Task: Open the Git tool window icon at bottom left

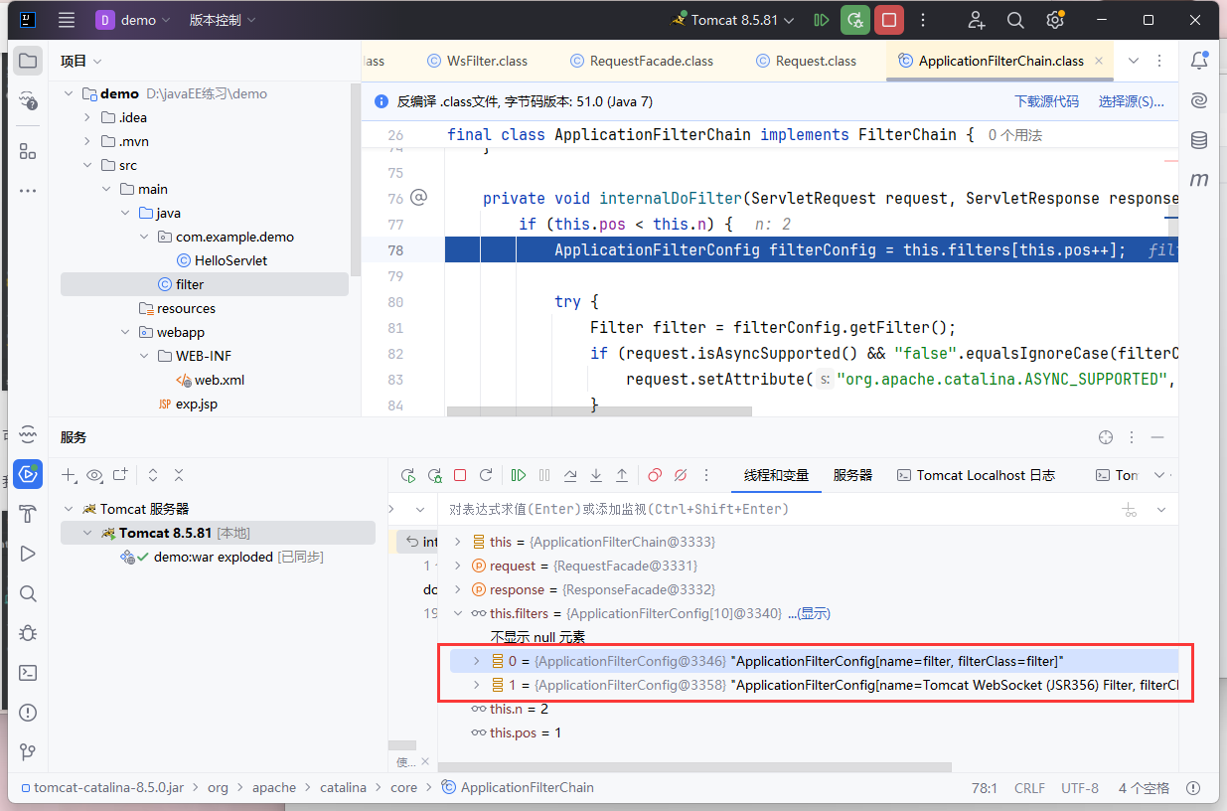Action: pyautogui.click(x=28, y=751)
